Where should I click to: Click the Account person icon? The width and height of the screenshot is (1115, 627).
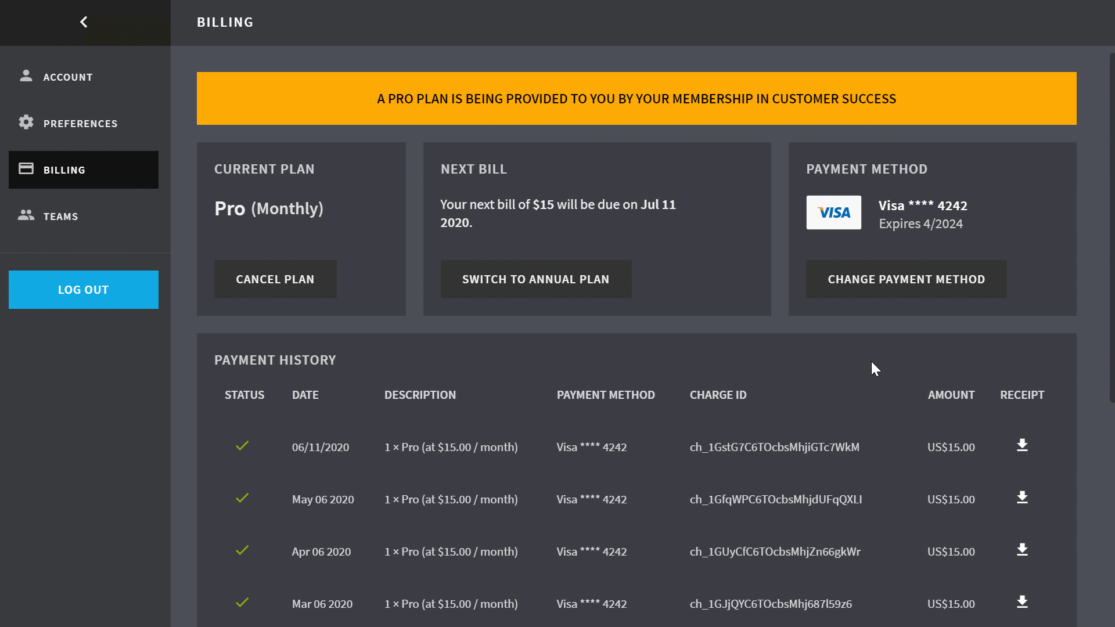(x=26, y=76)
